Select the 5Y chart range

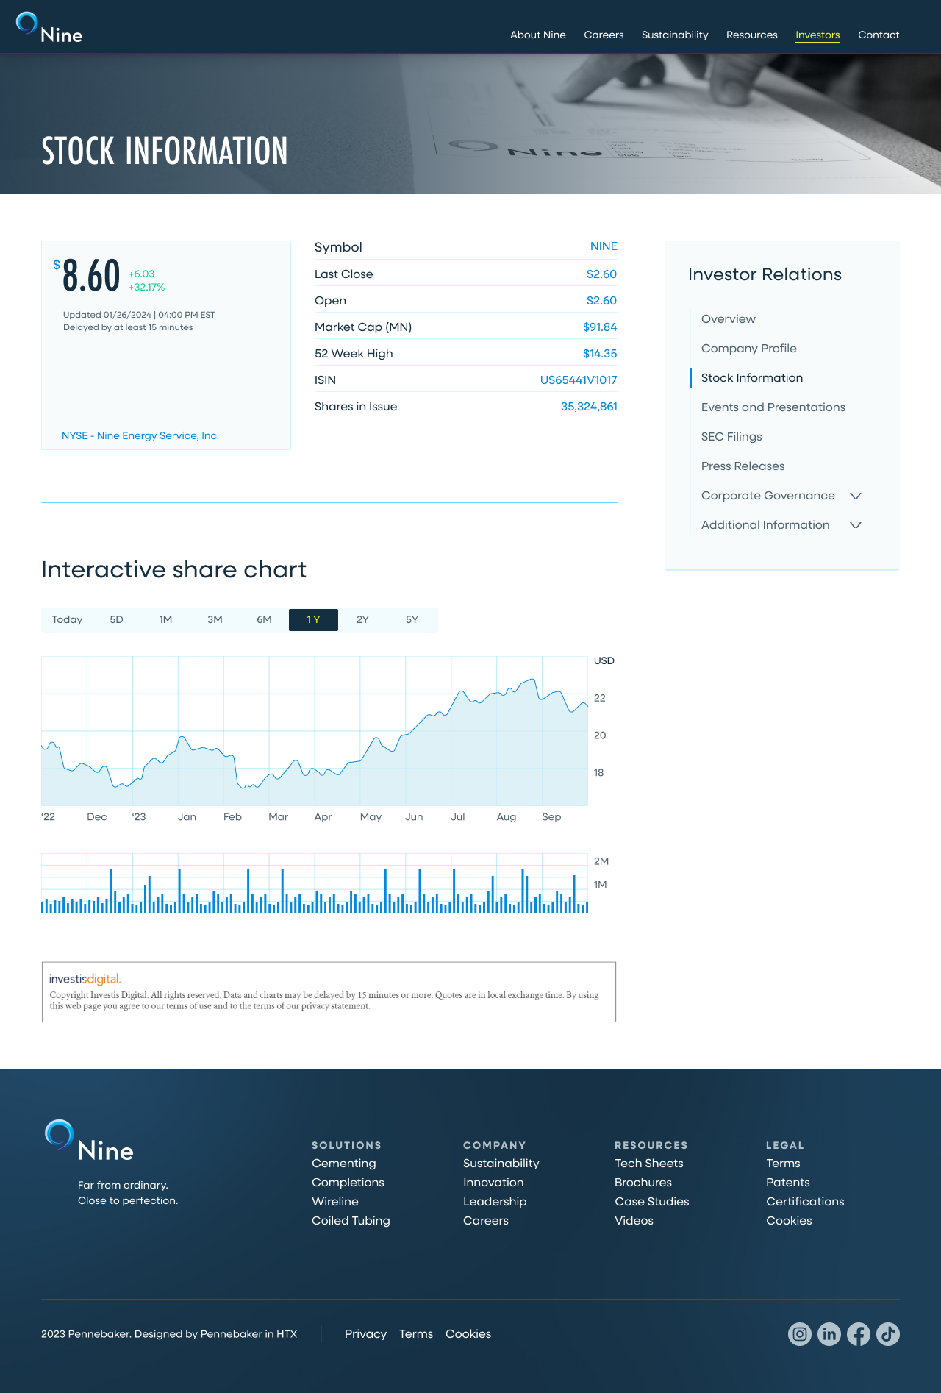[412, 620]
